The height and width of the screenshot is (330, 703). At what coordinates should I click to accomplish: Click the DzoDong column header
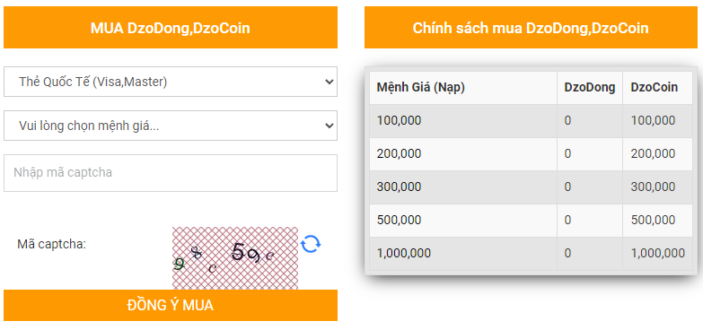pyautogui.click(x=590, y=88)
